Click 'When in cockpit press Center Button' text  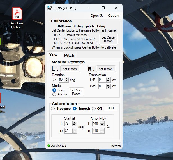pyautogui.click(x=84, y=47)
